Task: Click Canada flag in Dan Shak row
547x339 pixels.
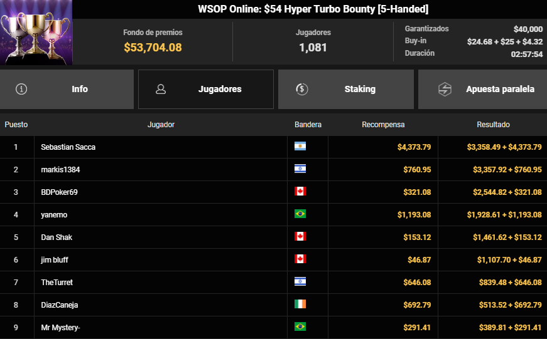Action: coord(300,236)
